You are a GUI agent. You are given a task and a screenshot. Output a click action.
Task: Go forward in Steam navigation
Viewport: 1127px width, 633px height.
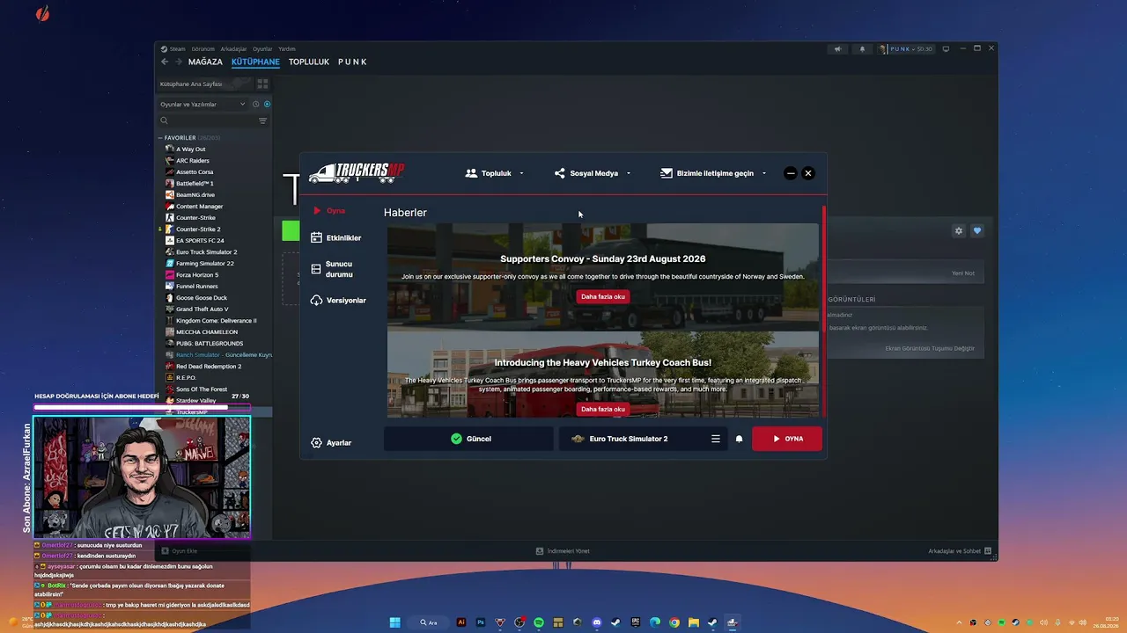click(x=179, y=62)
